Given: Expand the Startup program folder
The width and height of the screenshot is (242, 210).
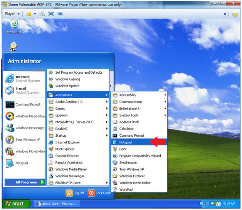Looking at the screenshot, I should (x=78, y=136).
